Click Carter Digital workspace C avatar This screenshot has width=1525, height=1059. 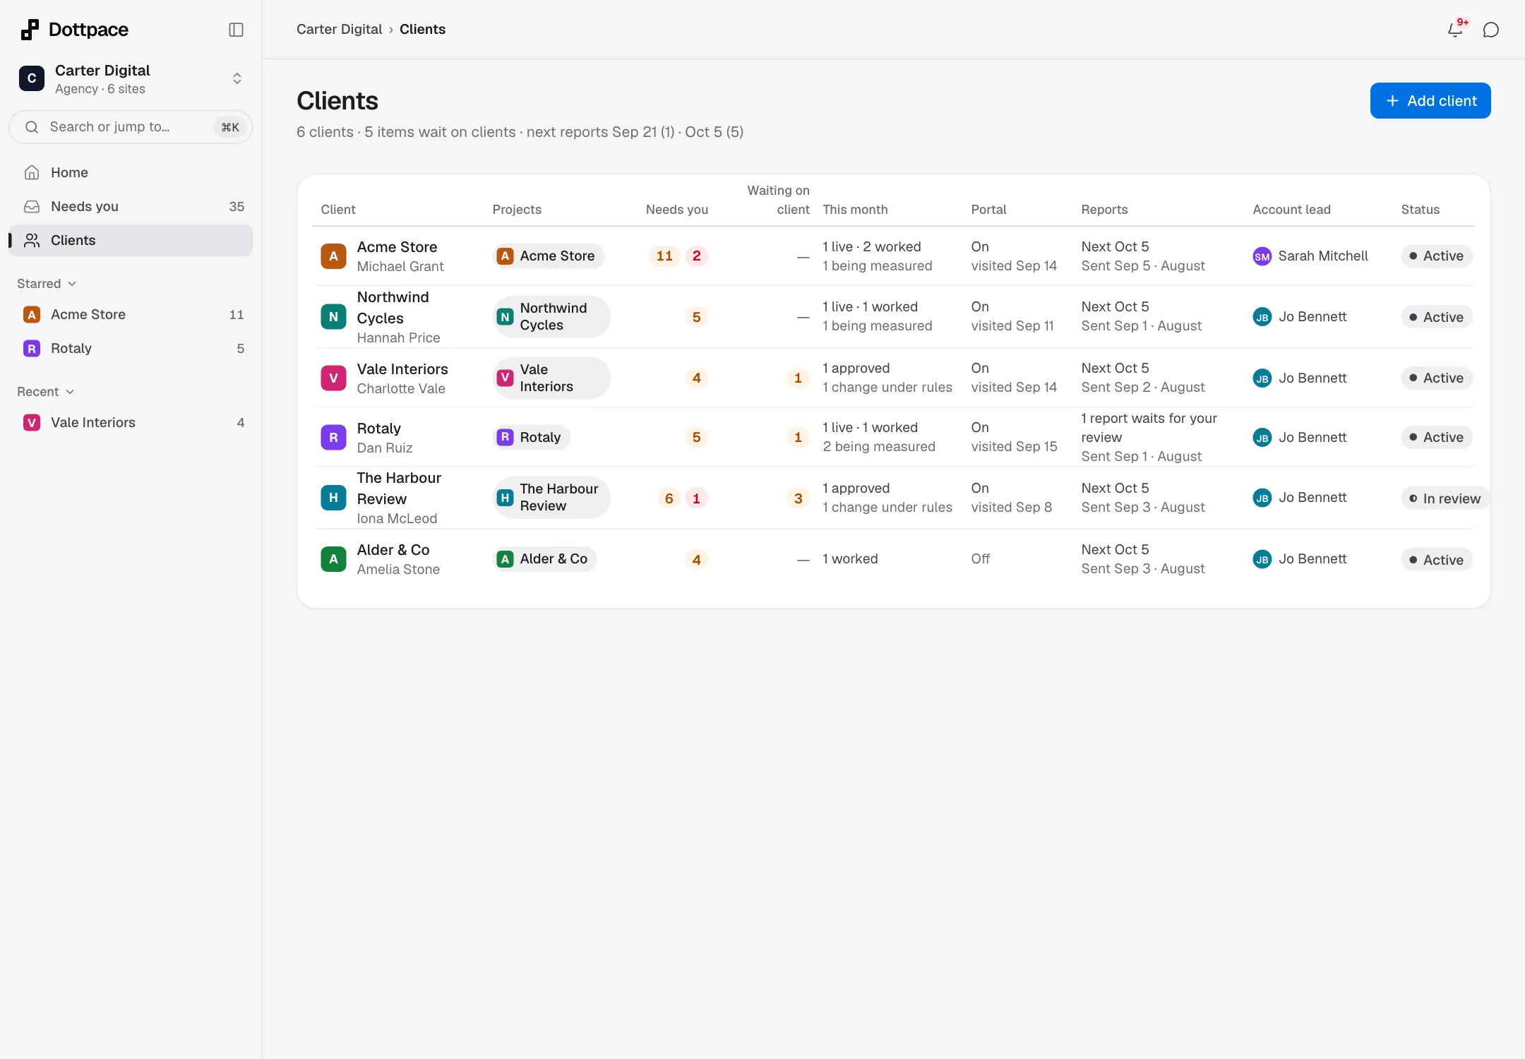(32, 78)
